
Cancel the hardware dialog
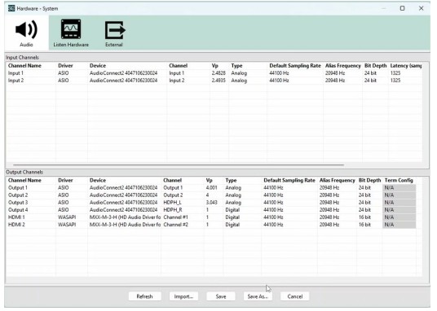295,296
